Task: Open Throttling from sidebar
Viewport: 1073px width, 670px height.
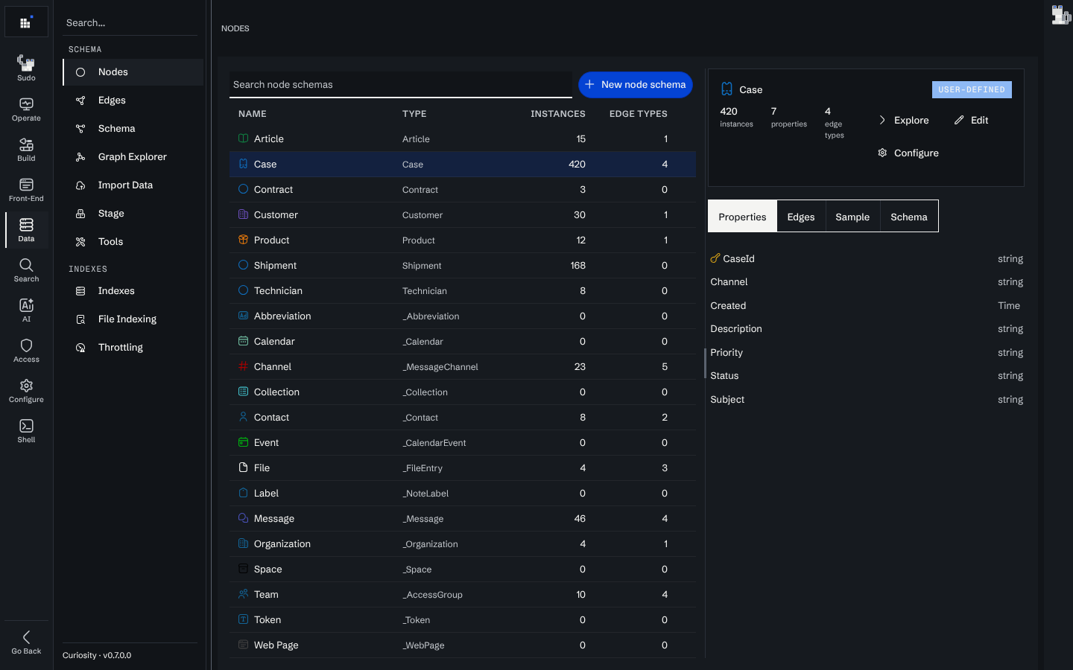Action: click(x=133, y=348)
